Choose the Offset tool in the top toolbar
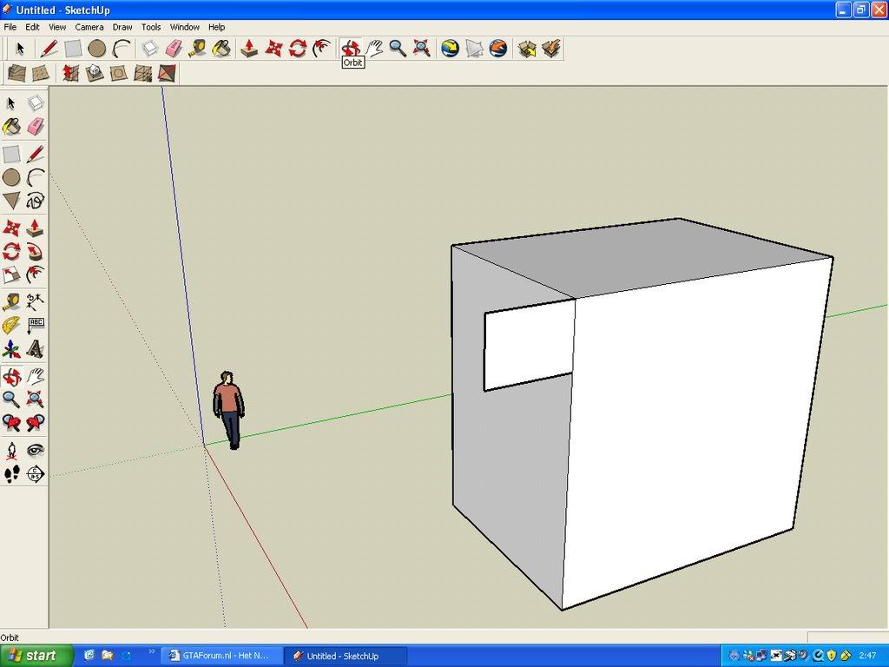This screenshot has width=889, height=667. pyautogui.click(x=321, y=49)
